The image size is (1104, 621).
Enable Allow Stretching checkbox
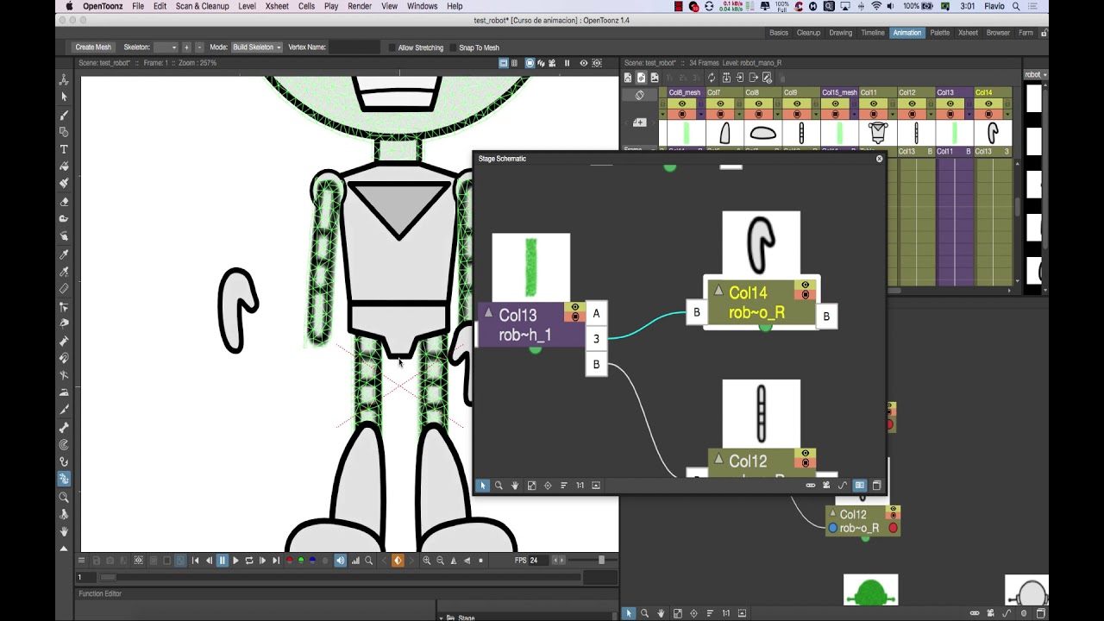(392, 47)
